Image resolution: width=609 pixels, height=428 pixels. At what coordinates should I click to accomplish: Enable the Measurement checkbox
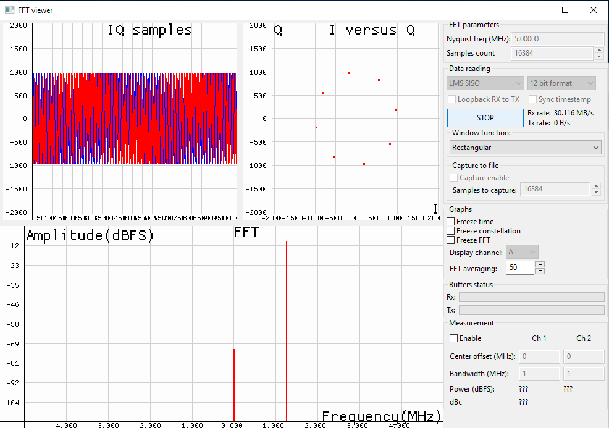coord(454,338)
